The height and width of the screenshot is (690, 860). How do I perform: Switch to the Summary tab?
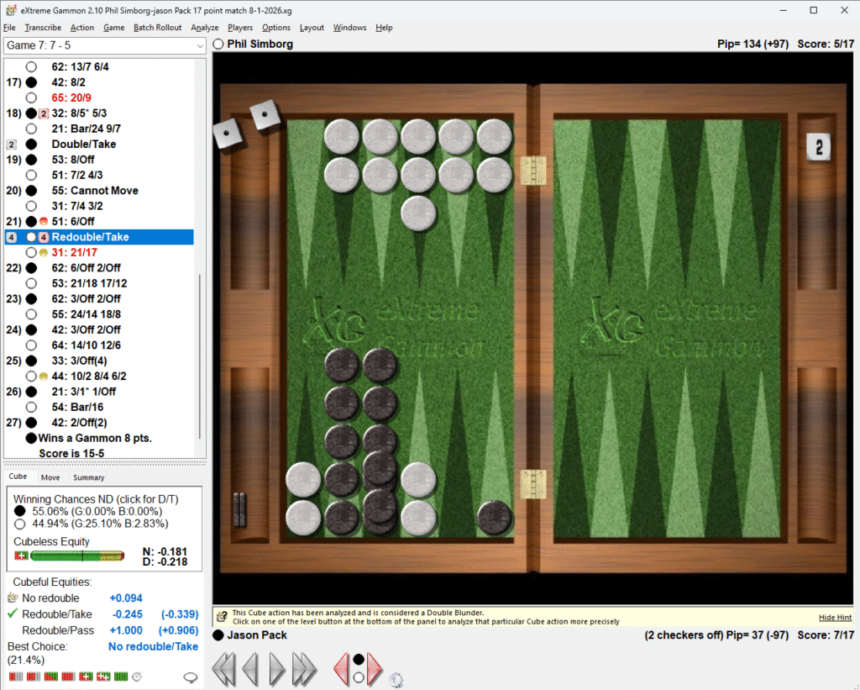point(88,477)
